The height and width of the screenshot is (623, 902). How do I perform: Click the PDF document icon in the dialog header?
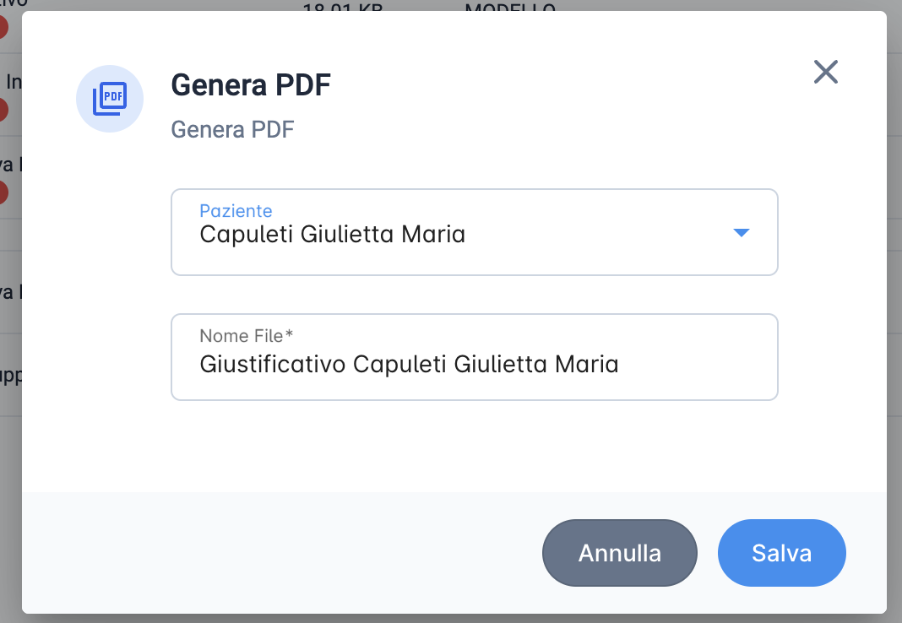[109, 99]
